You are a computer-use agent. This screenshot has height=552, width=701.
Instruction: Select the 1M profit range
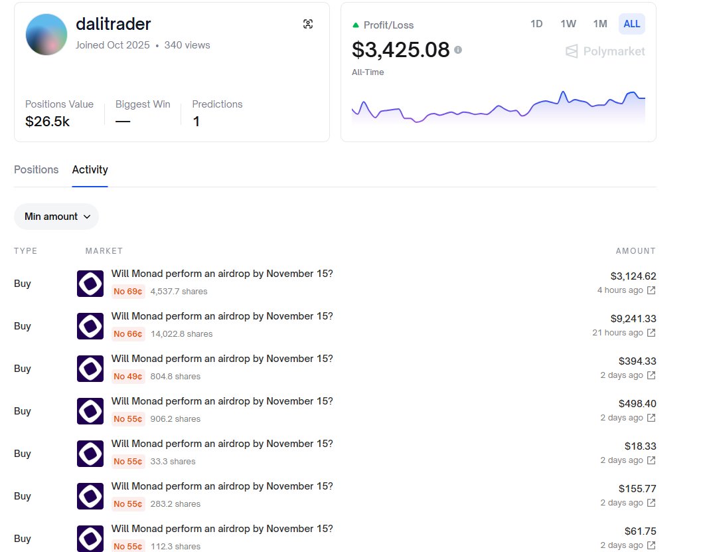click(600, 24)
